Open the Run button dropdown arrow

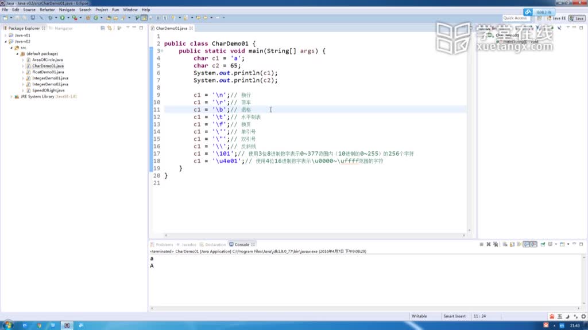(68, 18)
